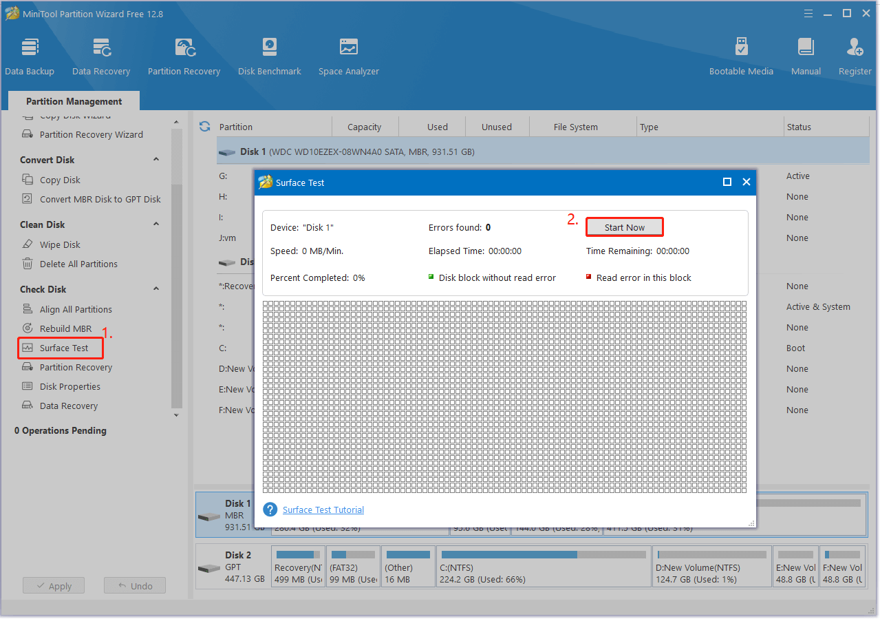Open Data Backup from the top toolbar
Image resolution: width=880 pixels, height=619 pixels.
point(30,55)
